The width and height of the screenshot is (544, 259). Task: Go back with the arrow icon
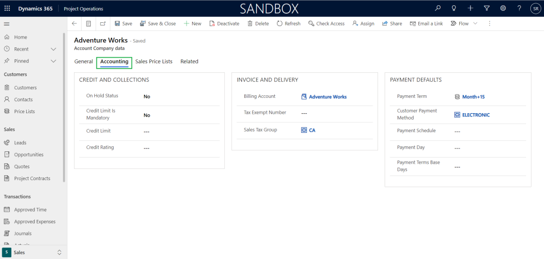pos(74,23)
